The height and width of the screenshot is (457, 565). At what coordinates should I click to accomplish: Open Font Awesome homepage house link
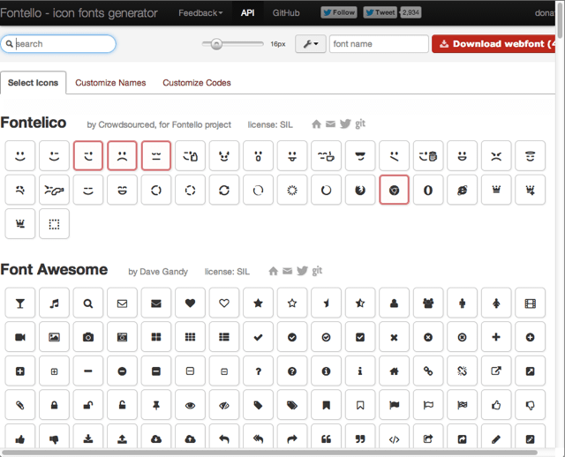[273, 271]
